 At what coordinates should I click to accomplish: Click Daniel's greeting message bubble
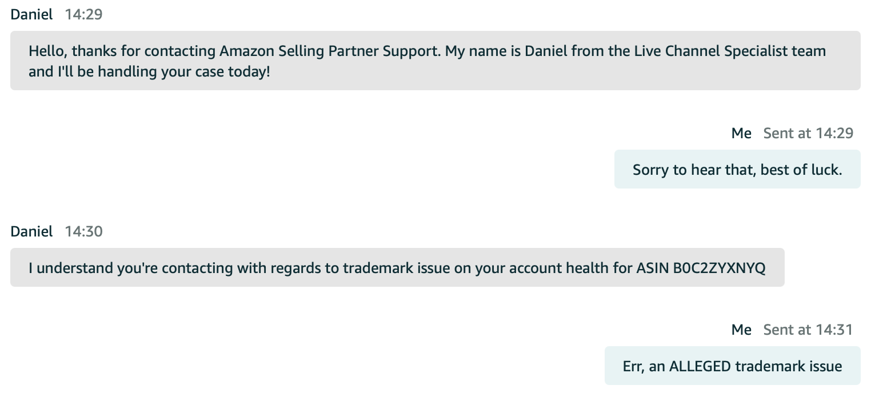point(434,61)
